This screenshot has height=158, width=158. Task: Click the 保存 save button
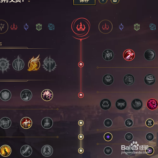[x=84, y=2]
